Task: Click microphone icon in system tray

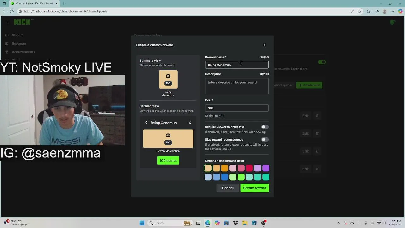Action: pyautogui.click(x=365, y=223)
